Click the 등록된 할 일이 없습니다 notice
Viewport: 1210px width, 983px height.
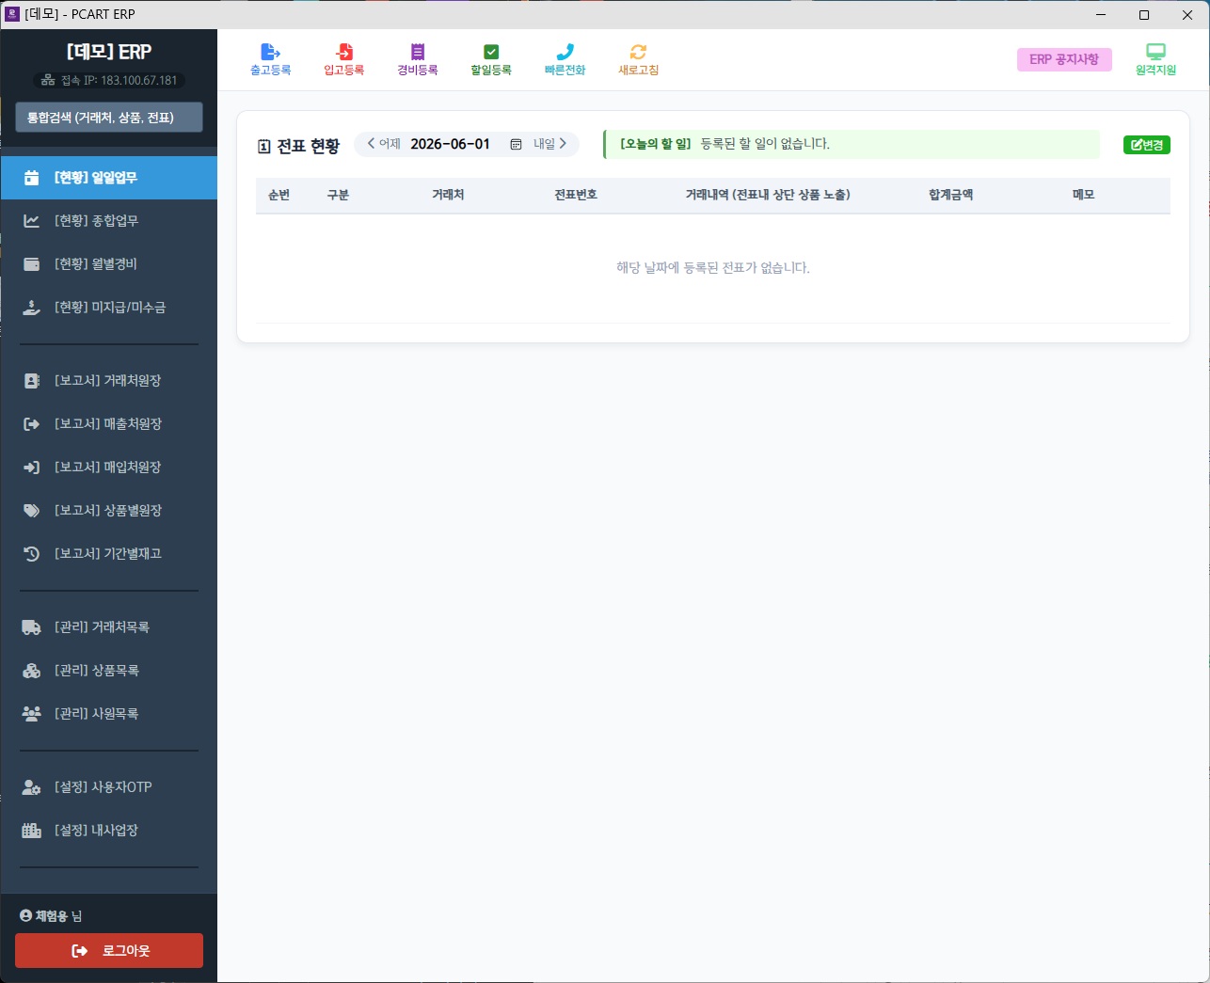tap(765, 144)
